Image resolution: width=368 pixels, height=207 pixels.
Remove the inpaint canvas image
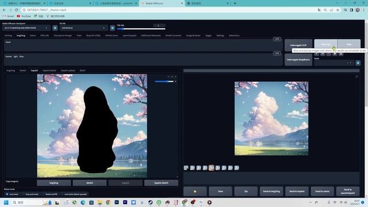176,76
